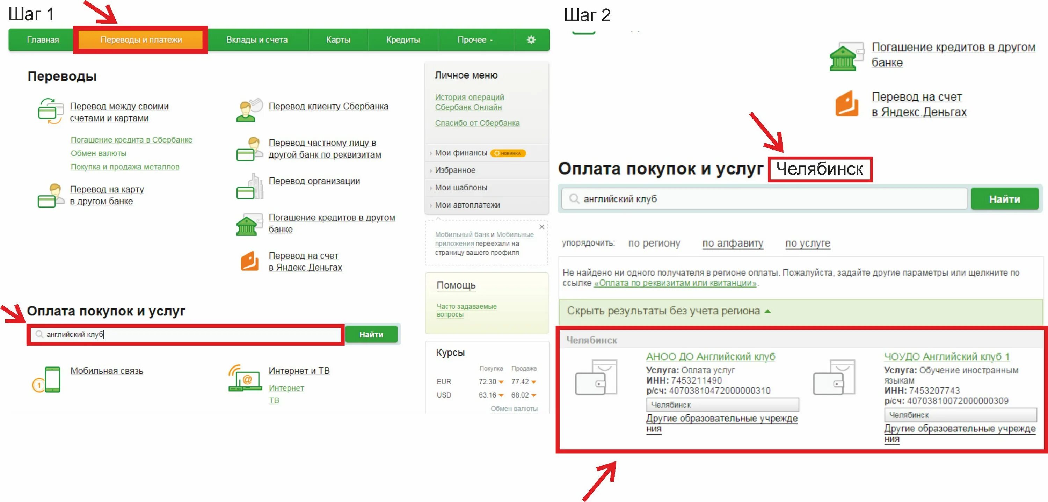Image resolution: width=1048 pixels, height=502 pixels.
Task: Change the Челябинск region next to heading
Action: pyautogui.click(x=819, y=169)
